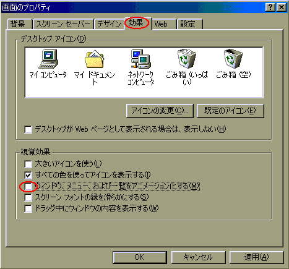The height and width of the screenshot is (269, 289).
Task: Open the スクリーン セーバー tab
Action: tap(63, 24)
